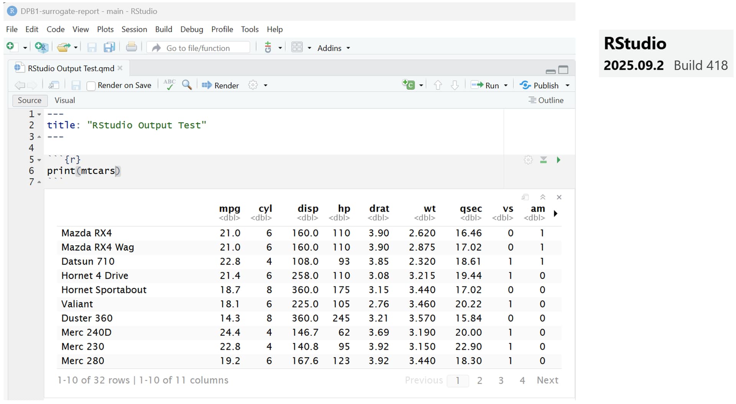Toggle the document Outline pane

(546, 100)
